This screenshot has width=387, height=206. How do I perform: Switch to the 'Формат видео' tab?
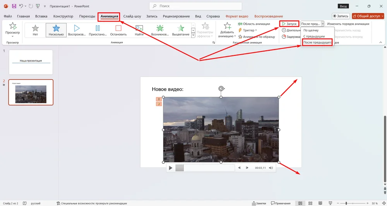coord(237,16)
